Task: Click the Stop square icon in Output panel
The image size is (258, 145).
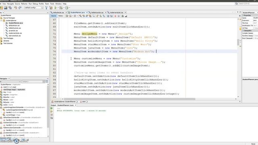Action: pyautogui.click(x=52, y=115)
